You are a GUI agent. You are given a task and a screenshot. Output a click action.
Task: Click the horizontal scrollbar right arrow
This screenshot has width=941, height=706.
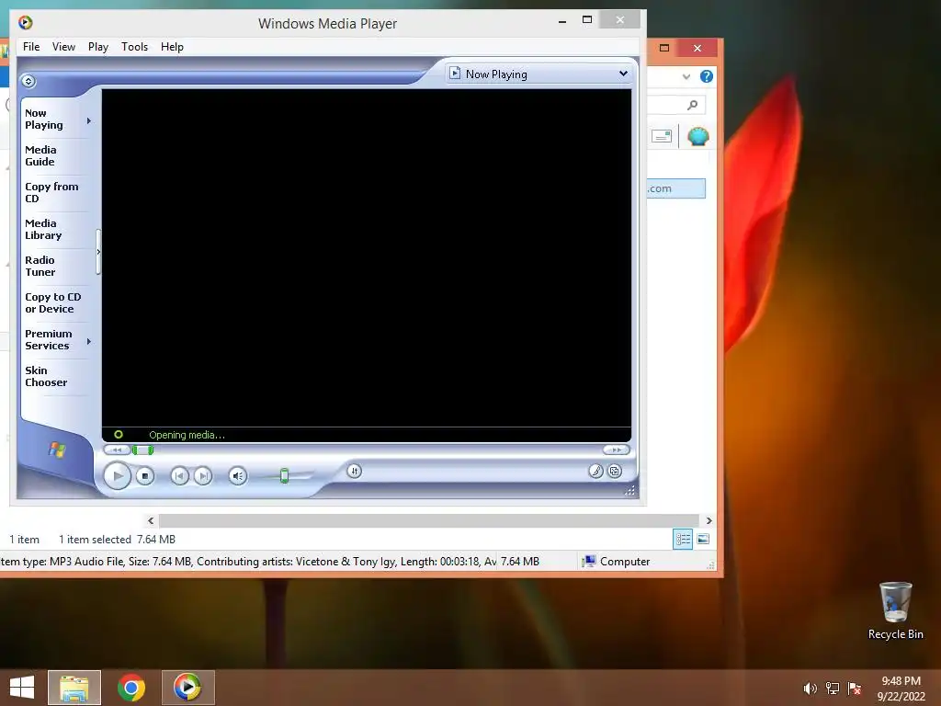pyautogui.click(x=709, y=520)
